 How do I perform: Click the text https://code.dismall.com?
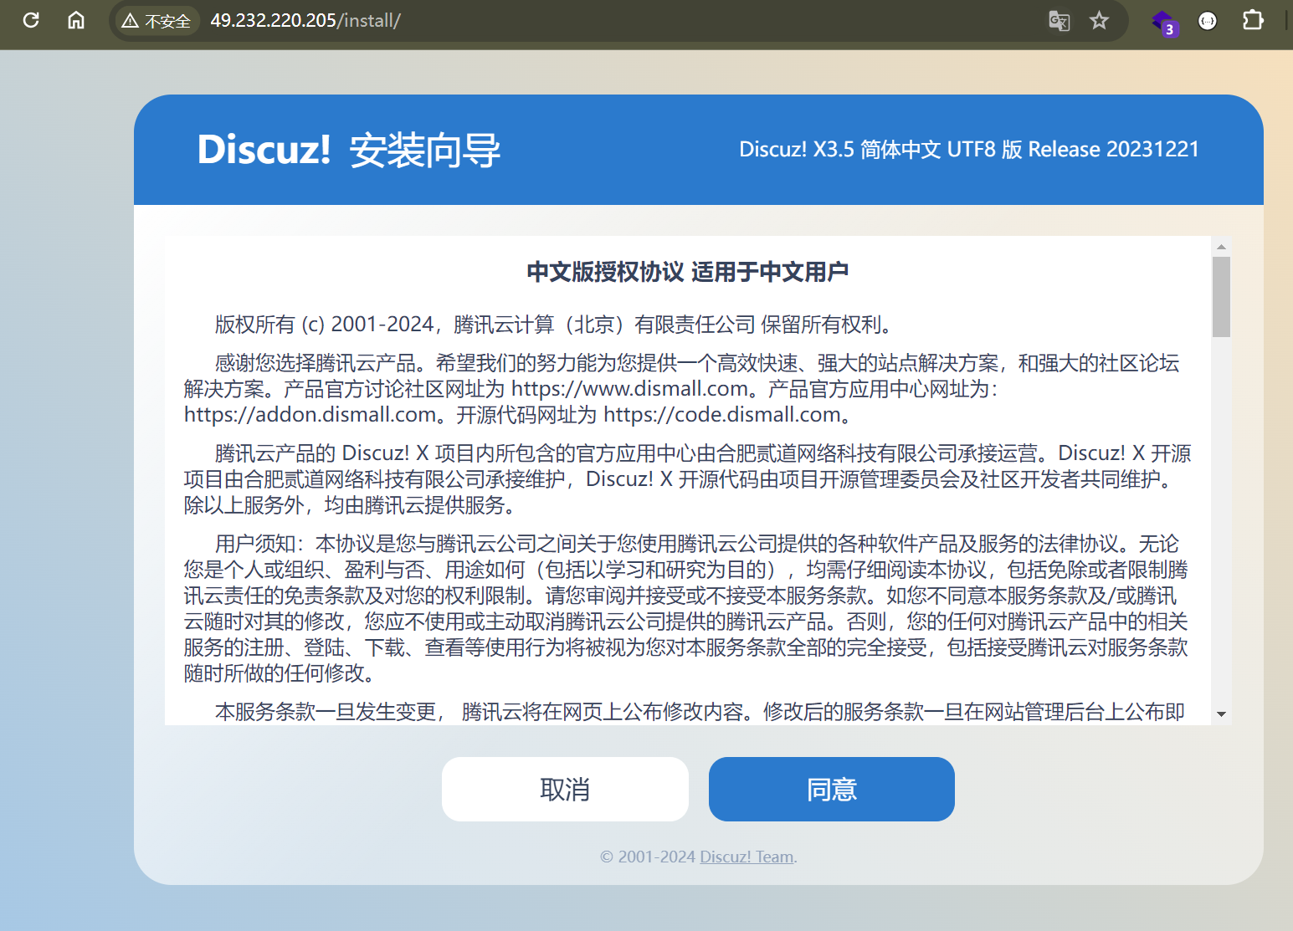tap(722, 415)
